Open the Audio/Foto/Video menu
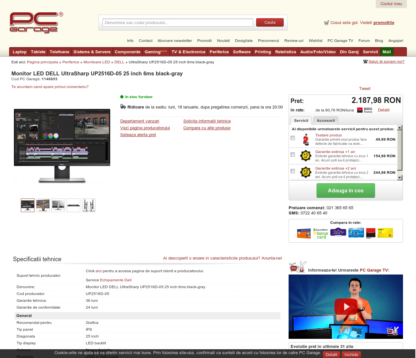Viewport: 416px width, 358px height. [318, 52]
